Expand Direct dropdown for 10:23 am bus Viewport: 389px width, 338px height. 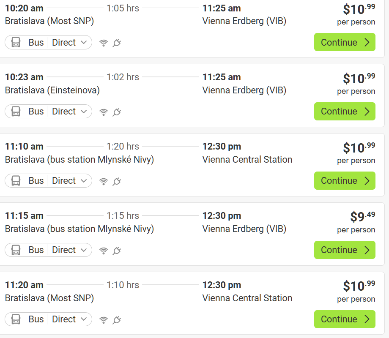click(x=69, y=112)
